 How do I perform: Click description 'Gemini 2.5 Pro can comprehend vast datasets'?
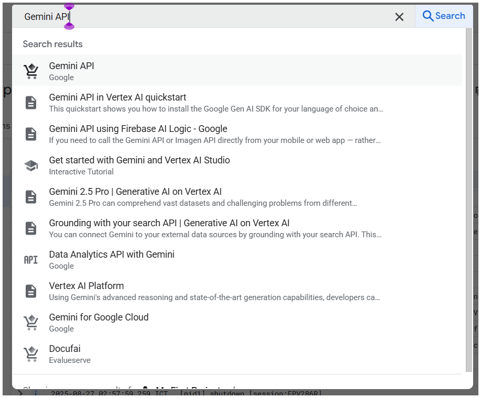[203, 203]
